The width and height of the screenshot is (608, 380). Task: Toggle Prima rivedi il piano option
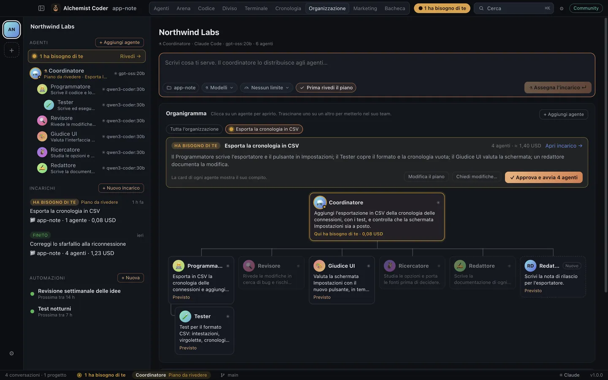pos(326,87)
